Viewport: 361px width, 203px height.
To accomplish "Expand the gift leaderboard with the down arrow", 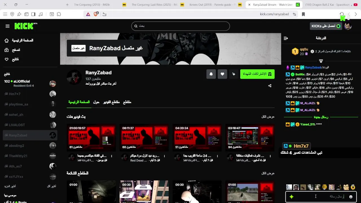I will click(x=321, y=61).
